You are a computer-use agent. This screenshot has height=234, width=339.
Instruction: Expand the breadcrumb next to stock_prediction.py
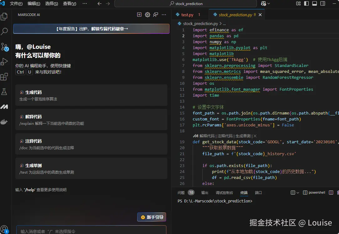click(x=224, y=23)
